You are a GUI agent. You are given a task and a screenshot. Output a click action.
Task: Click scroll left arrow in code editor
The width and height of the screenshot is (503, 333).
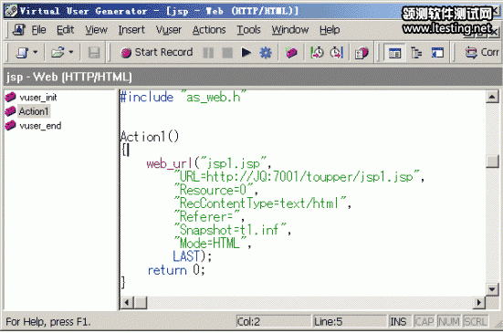point(127,303)
